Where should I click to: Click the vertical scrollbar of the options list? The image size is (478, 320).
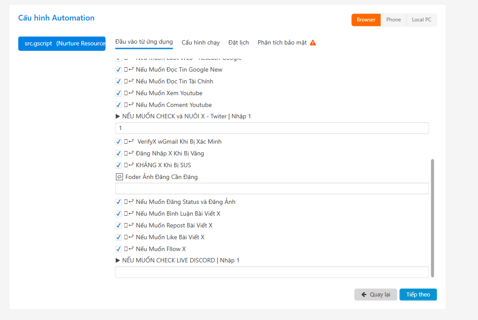(433, 217)
